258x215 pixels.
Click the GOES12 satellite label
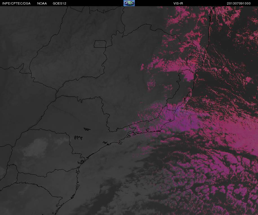pyautogui.click(x=59, y=3)
